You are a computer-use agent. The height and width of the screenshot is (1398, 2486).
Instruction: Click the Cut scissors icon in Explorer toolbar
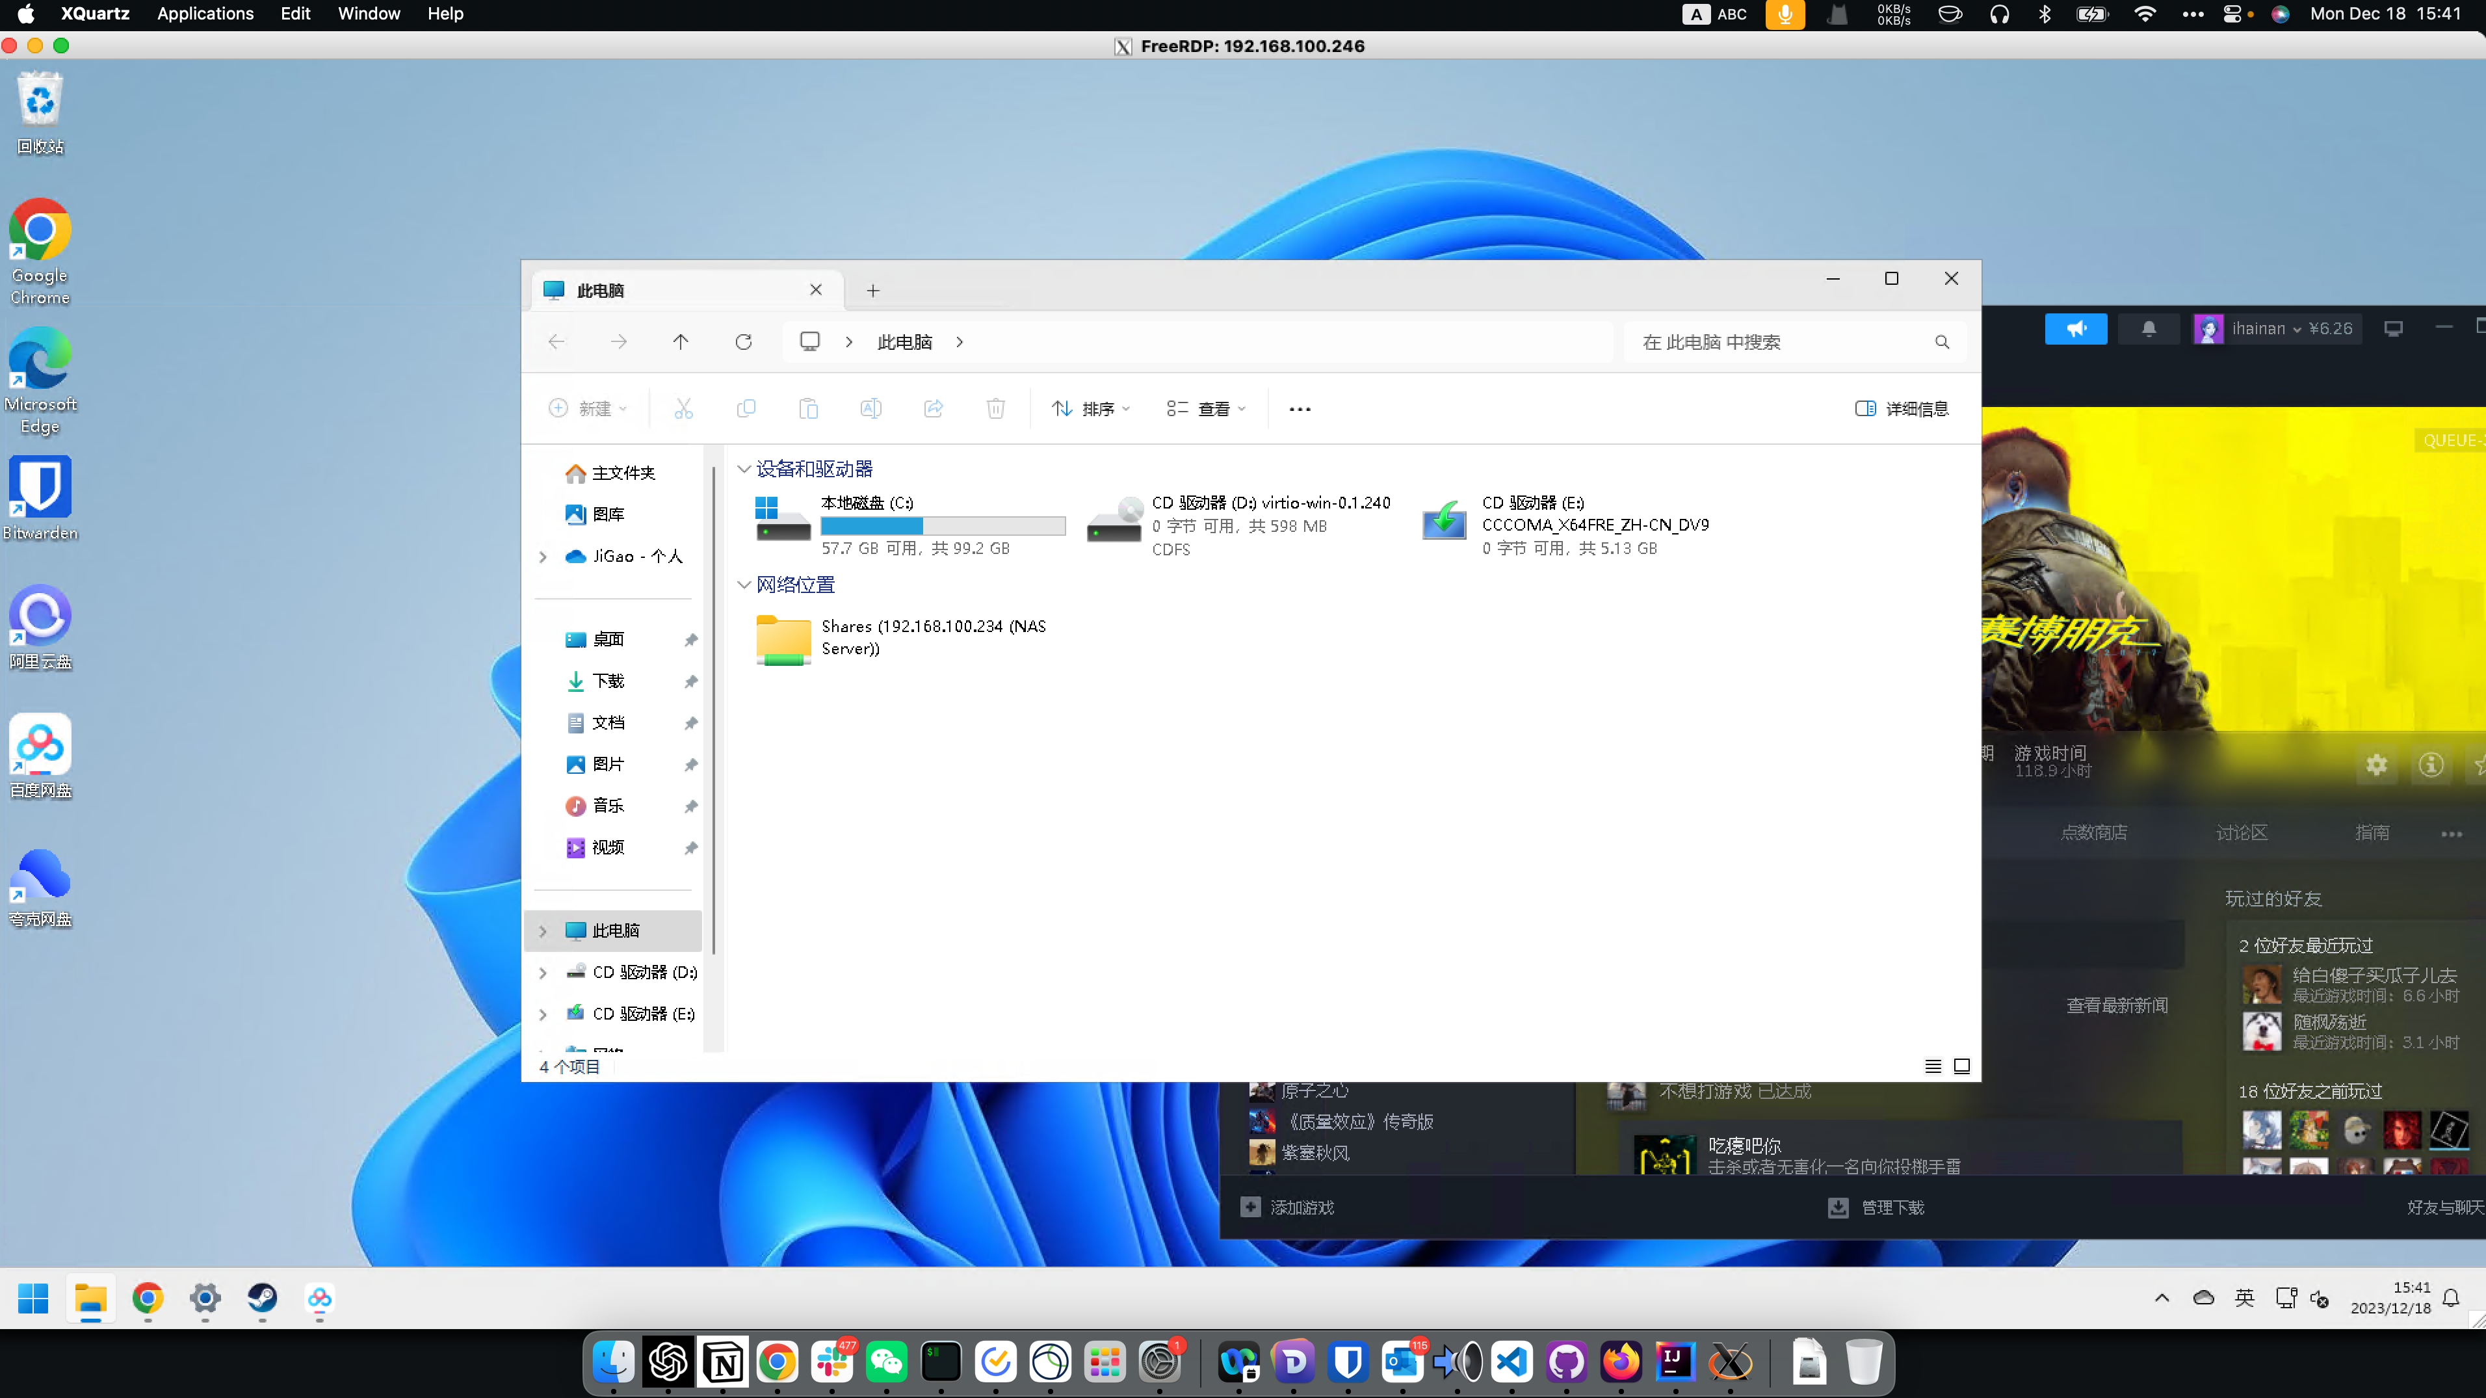pos(683,408)
